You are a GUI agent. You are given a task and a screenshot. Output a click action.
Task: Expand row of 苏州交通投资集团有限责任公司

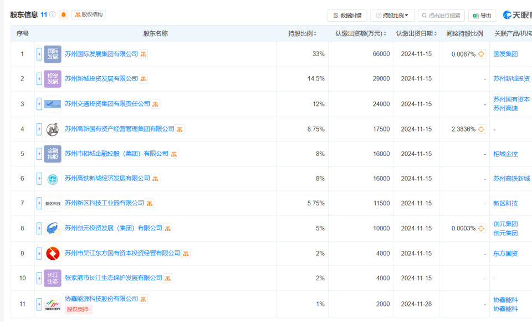point(39,104)
